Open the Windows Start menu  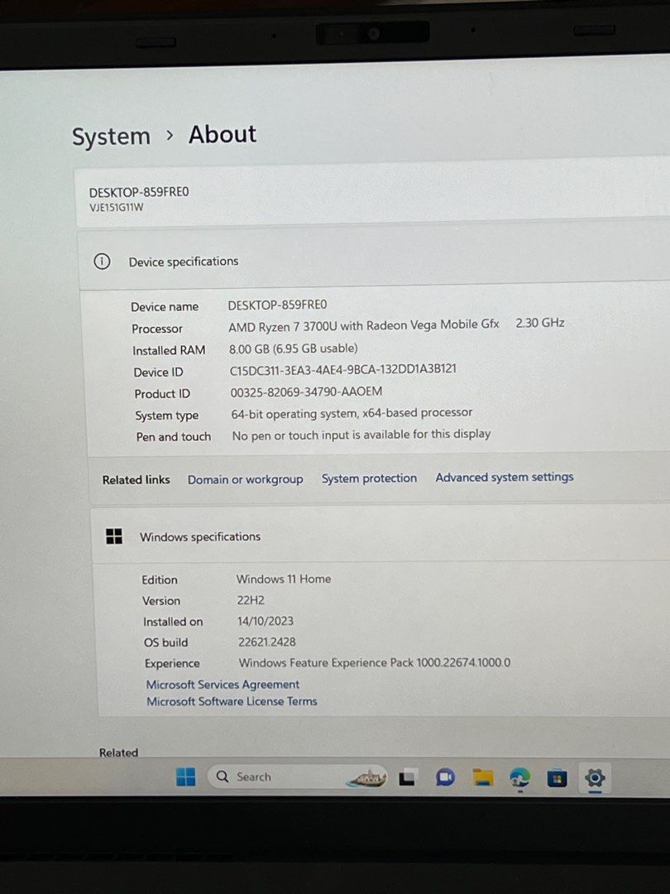[186, 776]
